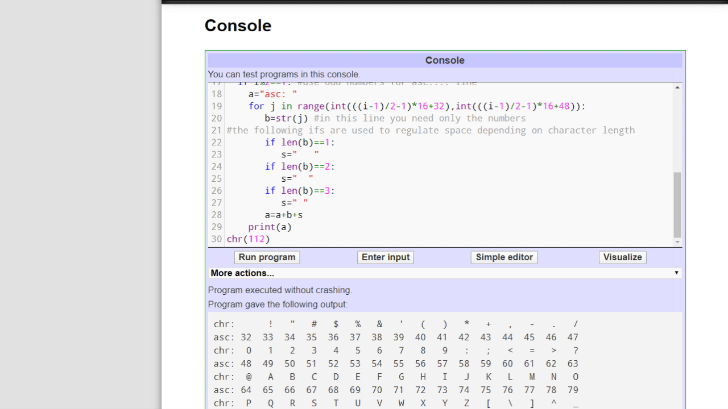Switch to Simple editor
Screen dimensions: 728x409
pos(504,257)
